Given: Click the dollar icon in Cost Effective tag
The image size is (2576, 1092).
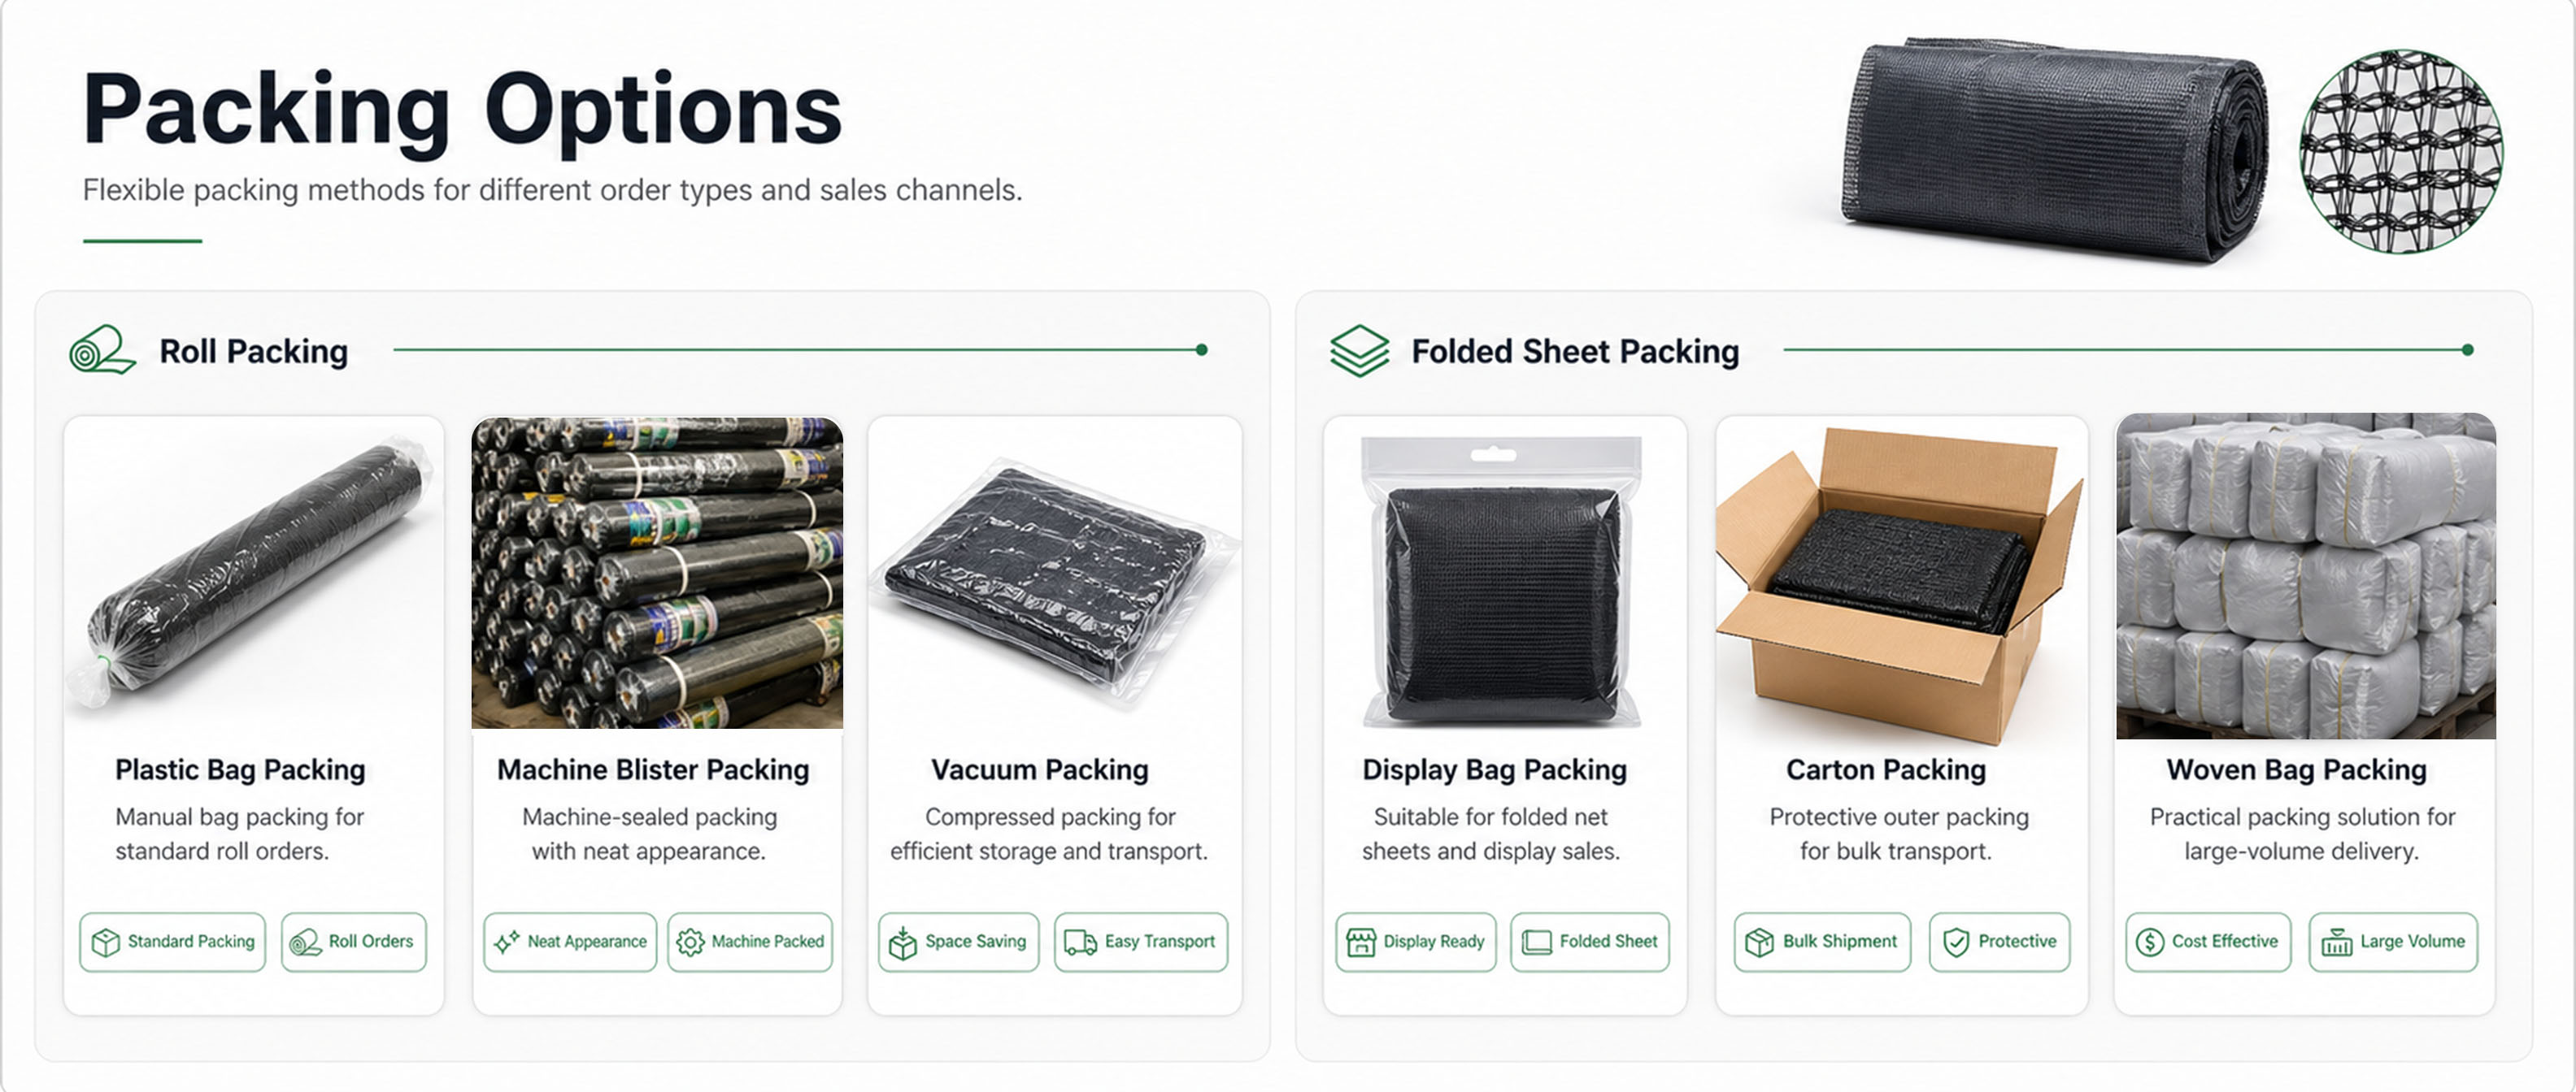Looking at the screenshot, I should pyautogui.click(x=2150, y=942).
